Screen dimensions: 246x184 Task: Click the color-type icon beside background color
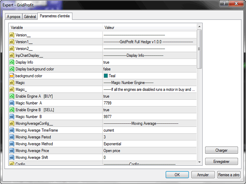pyautogui.click(x=12, y=76)
